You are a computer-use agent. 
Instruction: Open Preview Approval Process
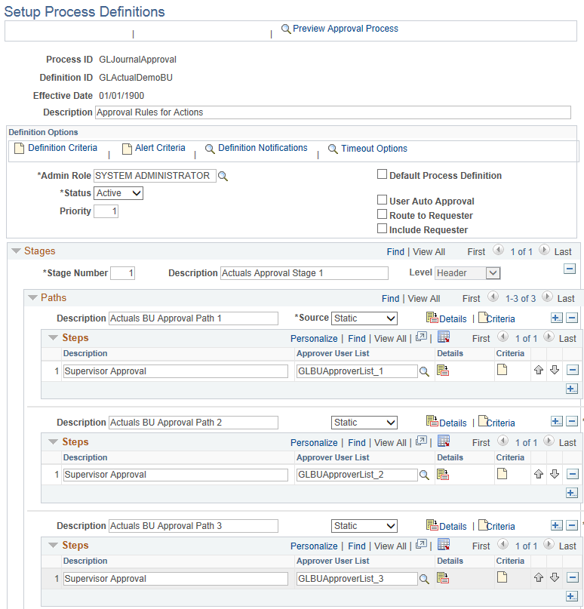pyautogui.click(x=341, y=29)
